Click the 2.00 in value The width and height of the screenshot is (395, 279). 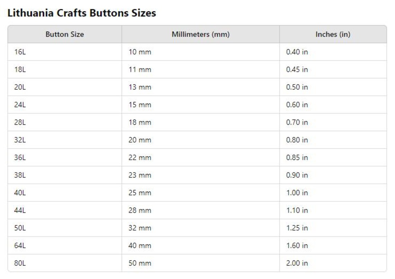pos(296,263)
